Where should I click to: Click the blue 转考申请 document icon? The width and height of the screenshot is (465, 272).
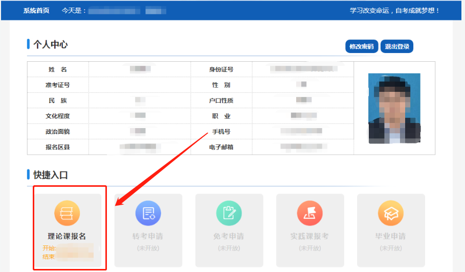(x=148, y=213)
